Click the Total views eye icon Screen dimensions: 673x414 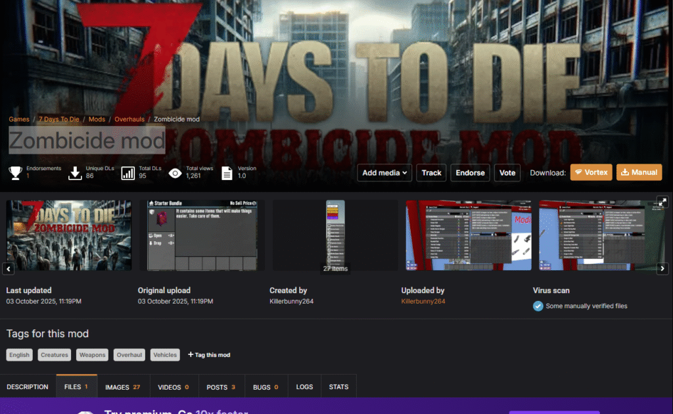(175, 173)
